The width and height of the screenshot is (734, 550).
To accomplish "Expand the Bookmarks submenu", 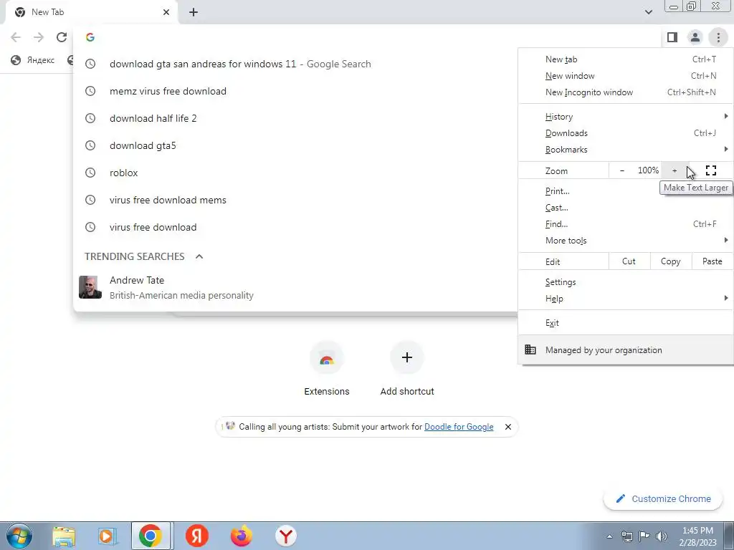I will click(x=625, y=150).
